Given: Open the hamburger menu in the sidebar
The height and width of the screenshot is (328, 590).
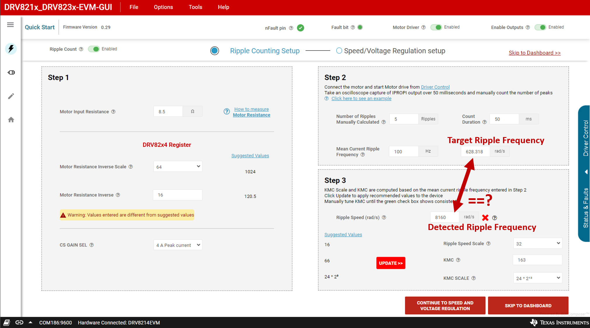Looking at the screenshot, I should pos(11,25).
